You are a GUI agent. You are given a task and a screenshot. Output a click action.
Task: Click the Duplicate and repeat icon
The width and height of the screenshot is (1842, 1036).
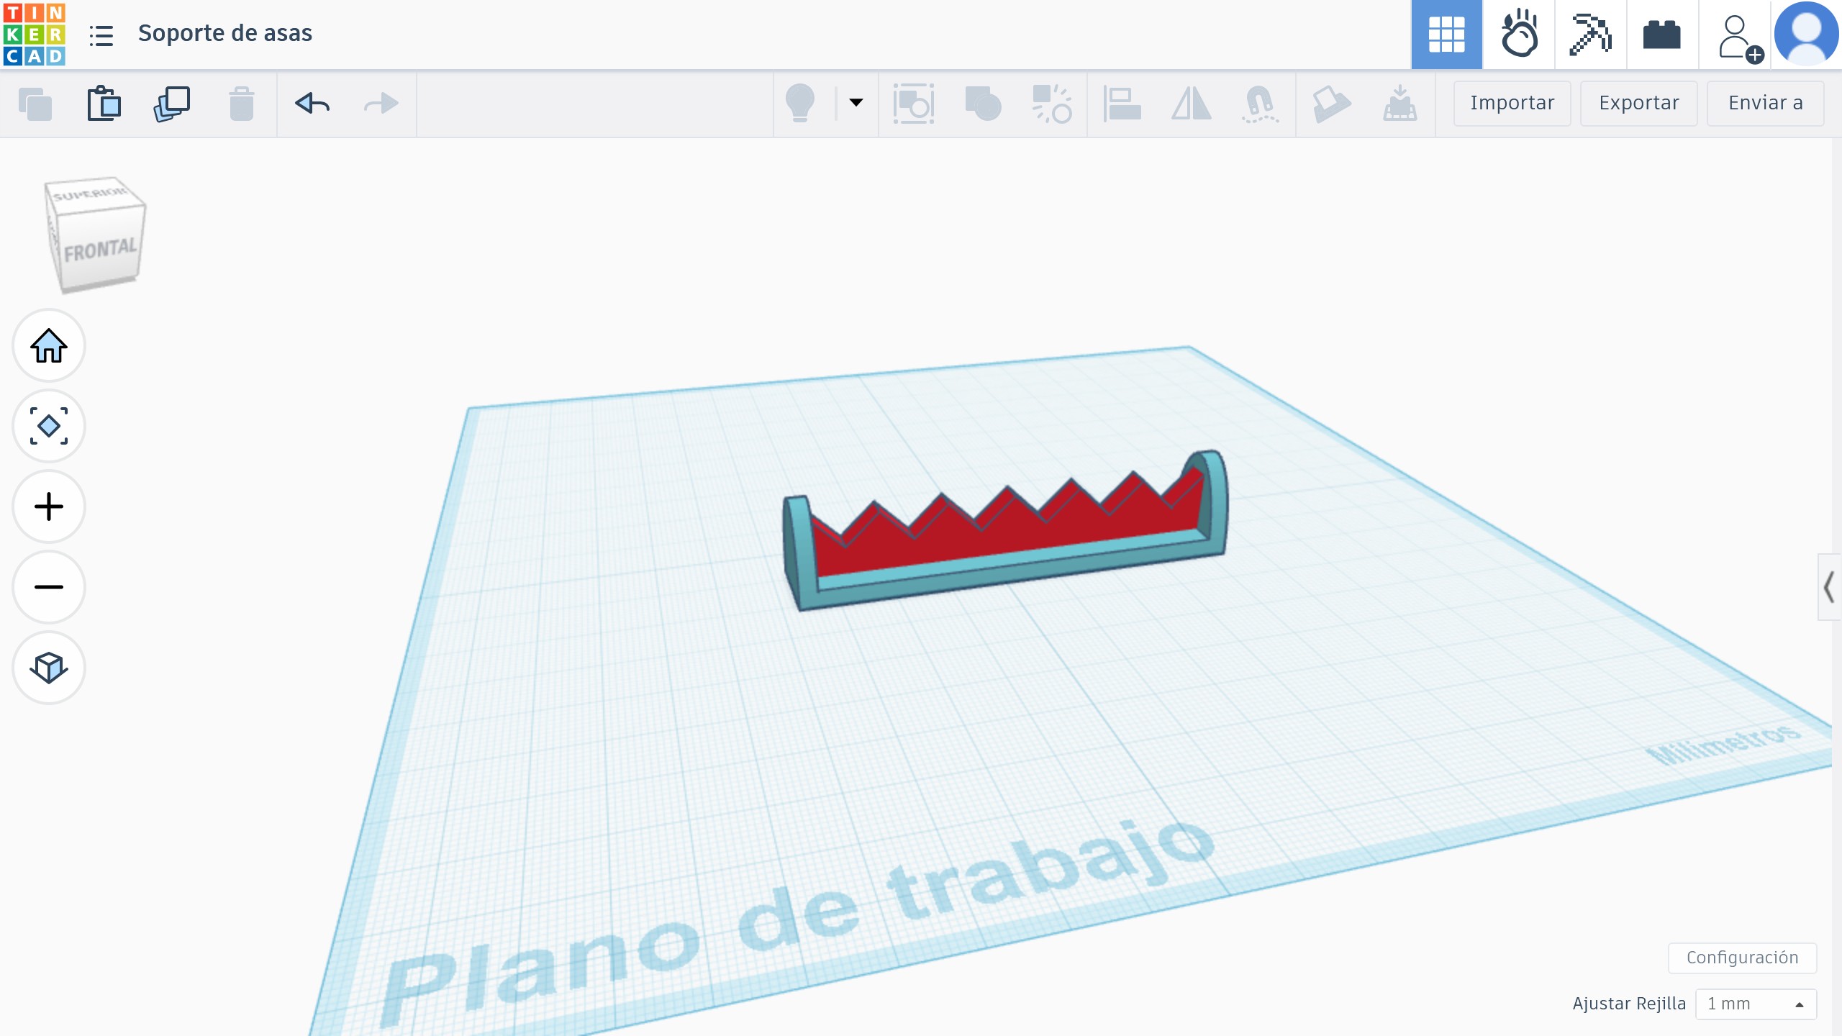tap(171, 104)
